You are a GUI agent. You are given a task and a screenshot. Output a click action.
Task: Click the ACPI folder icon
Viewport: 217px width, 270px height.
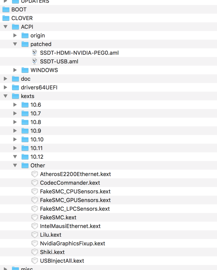[x=15, y=27]
